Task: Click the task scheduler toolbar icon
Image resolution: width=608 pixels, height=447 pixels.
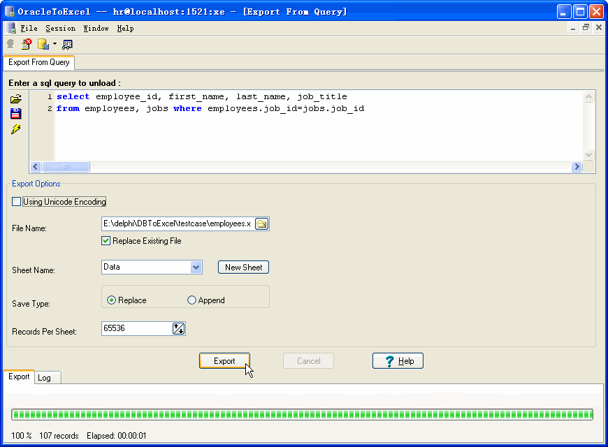Action: pos(67,45)
